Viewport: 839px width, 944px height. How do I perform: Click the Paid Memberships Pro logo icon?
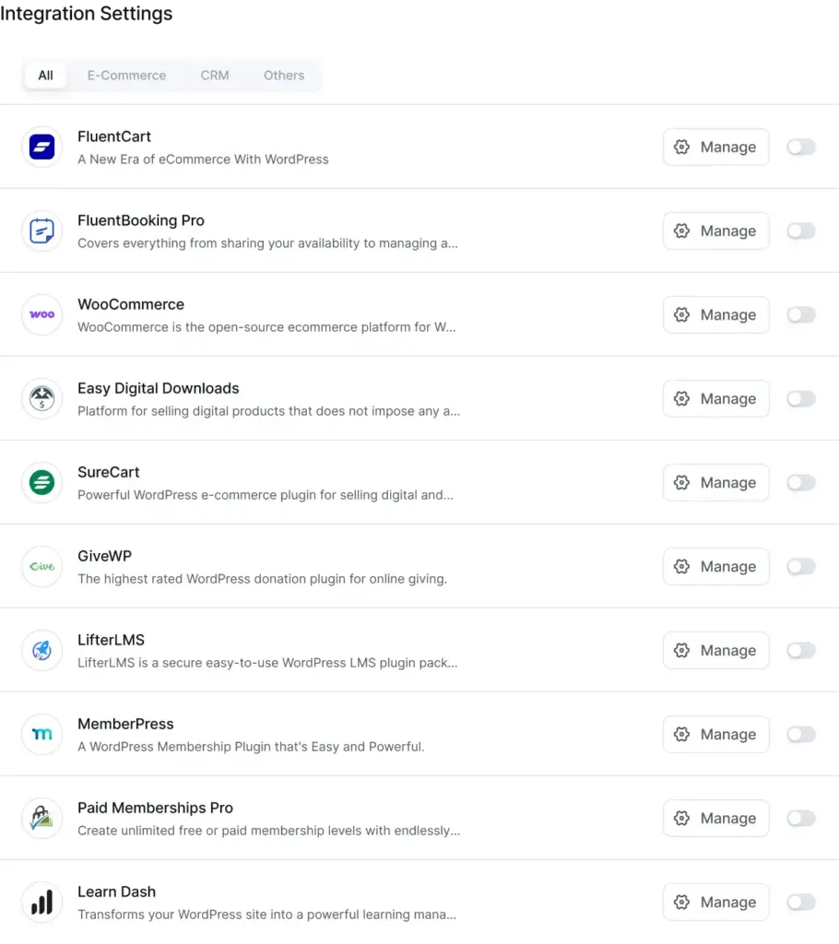tap(41, 819)
